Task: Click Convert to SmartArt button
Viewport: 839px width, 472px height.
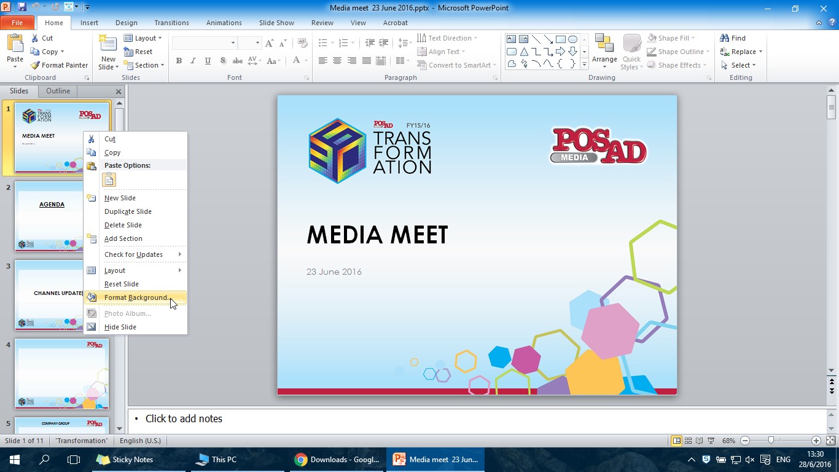Action: [457, 65]
